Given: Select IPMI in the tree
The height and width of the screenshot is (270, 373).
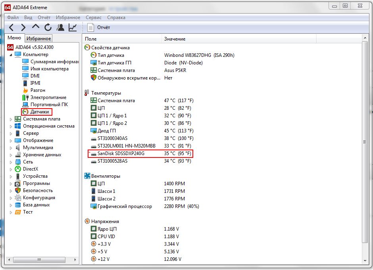Looking at the screenshot, I should click(35, 83).
